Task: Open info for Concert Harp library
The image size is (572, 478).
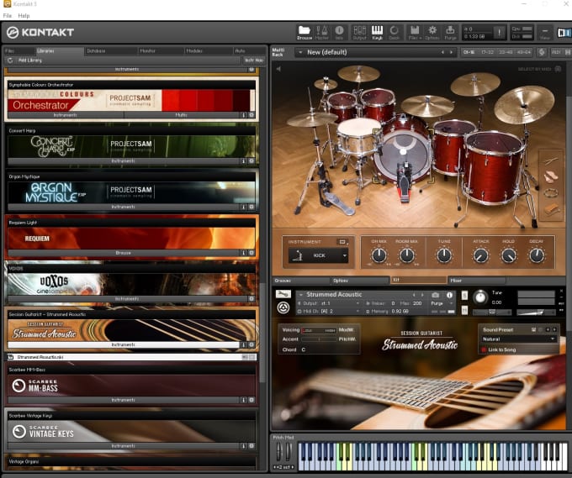Action: point(244,160)
